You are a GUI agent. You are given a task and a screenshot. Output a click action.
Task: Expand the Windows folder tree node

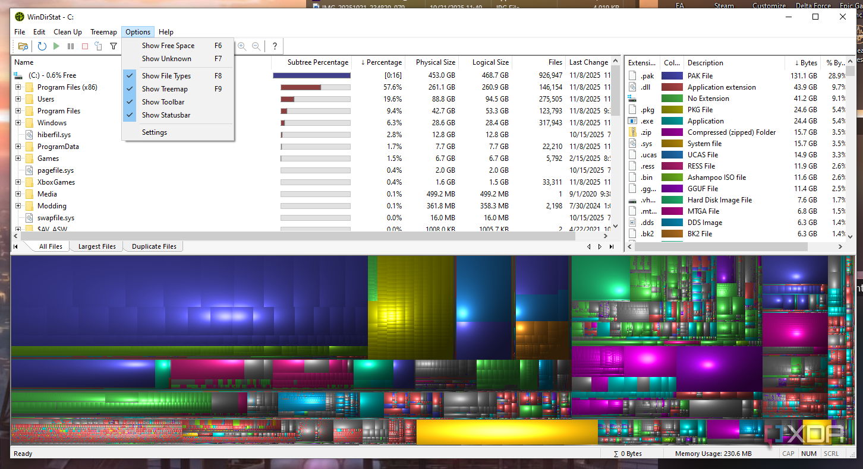click(x=18, y=123)
